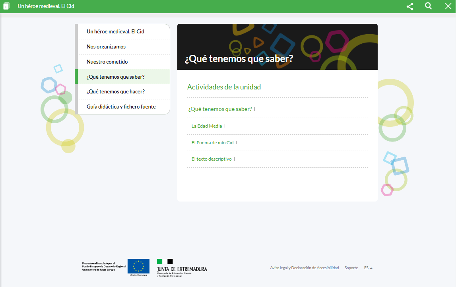Select '¿Qué tenemos que saber?' sidebar item
Viewport: 456px width, 287px height.
124,77
